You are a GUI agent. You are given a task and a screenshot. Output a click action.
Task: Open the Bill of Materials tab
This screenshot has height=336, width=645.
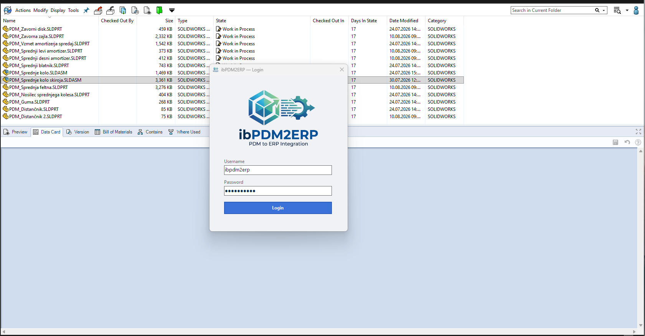(113, 132)
